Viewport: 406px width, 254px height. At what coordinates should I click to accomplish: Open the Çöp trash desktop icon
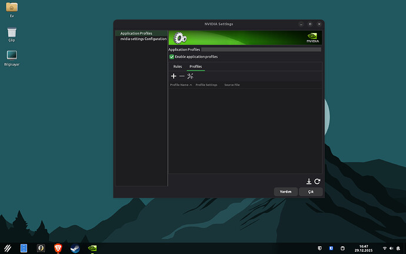[x=12, y=32]
